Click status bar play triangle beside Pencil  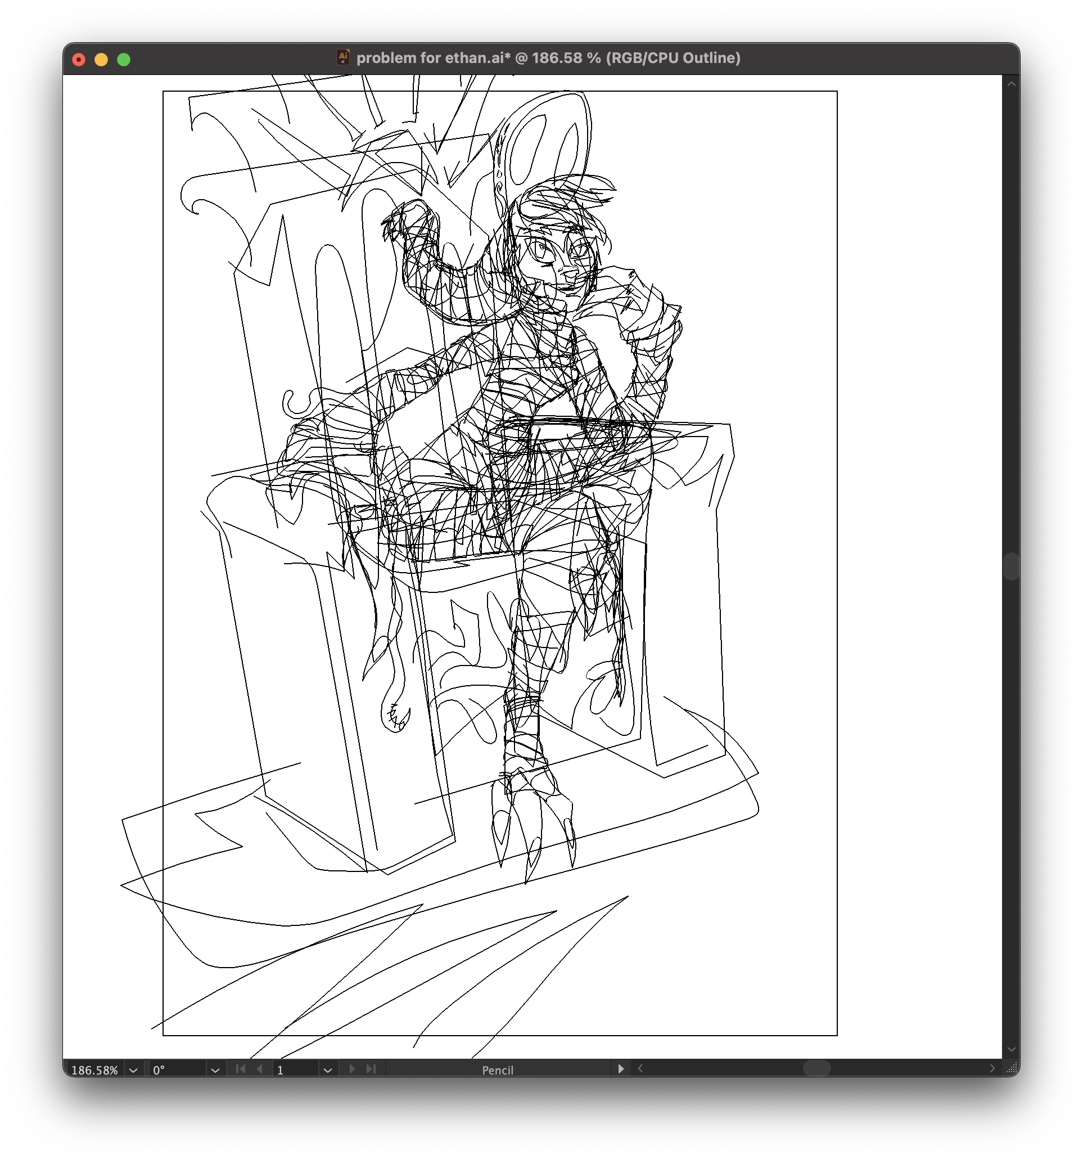tap(621, 1069)
